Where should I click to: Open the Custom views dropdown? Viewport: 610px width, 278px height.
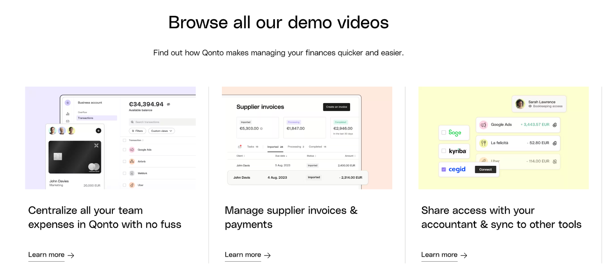tap(162, 131)
